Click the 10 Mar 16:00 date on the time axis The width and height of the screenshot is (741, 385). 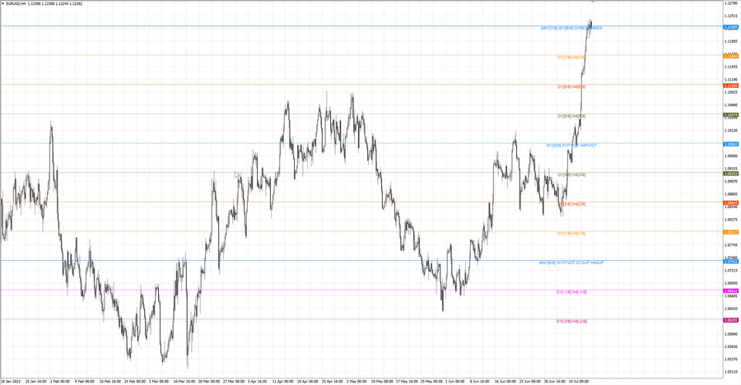coord(184,381)
